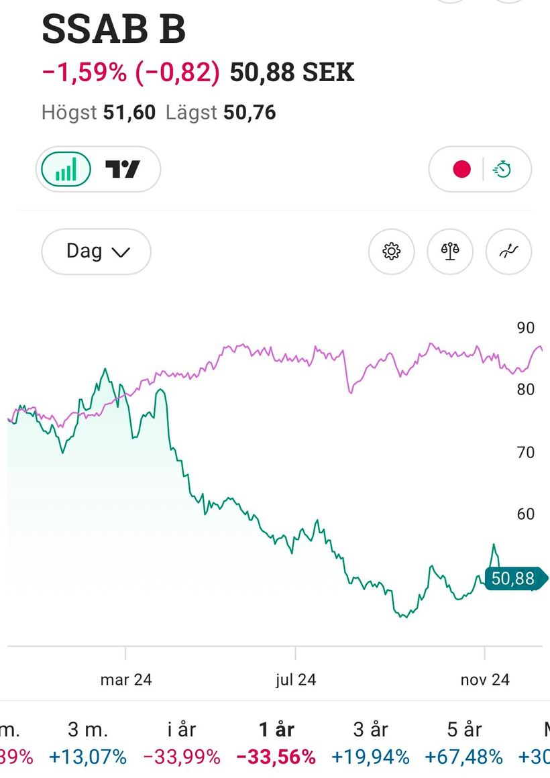
Task: Select the green bar chart view icon
Action: [66, 169]
